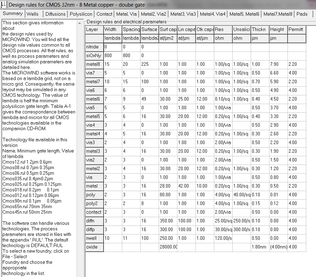Select nwell Spacing value 11
Image resolution: width=316 pixels, height=277 pixels.
(x=131, y=238)
